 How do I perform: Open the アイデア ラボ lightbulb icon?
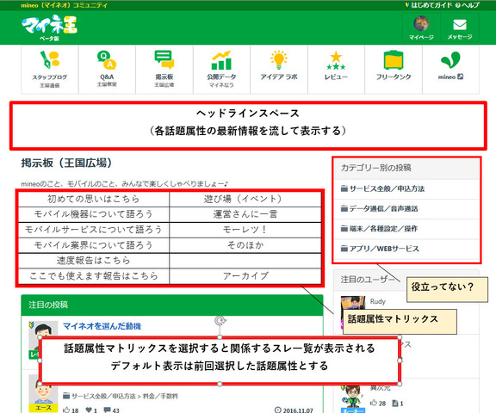(279, 59)
